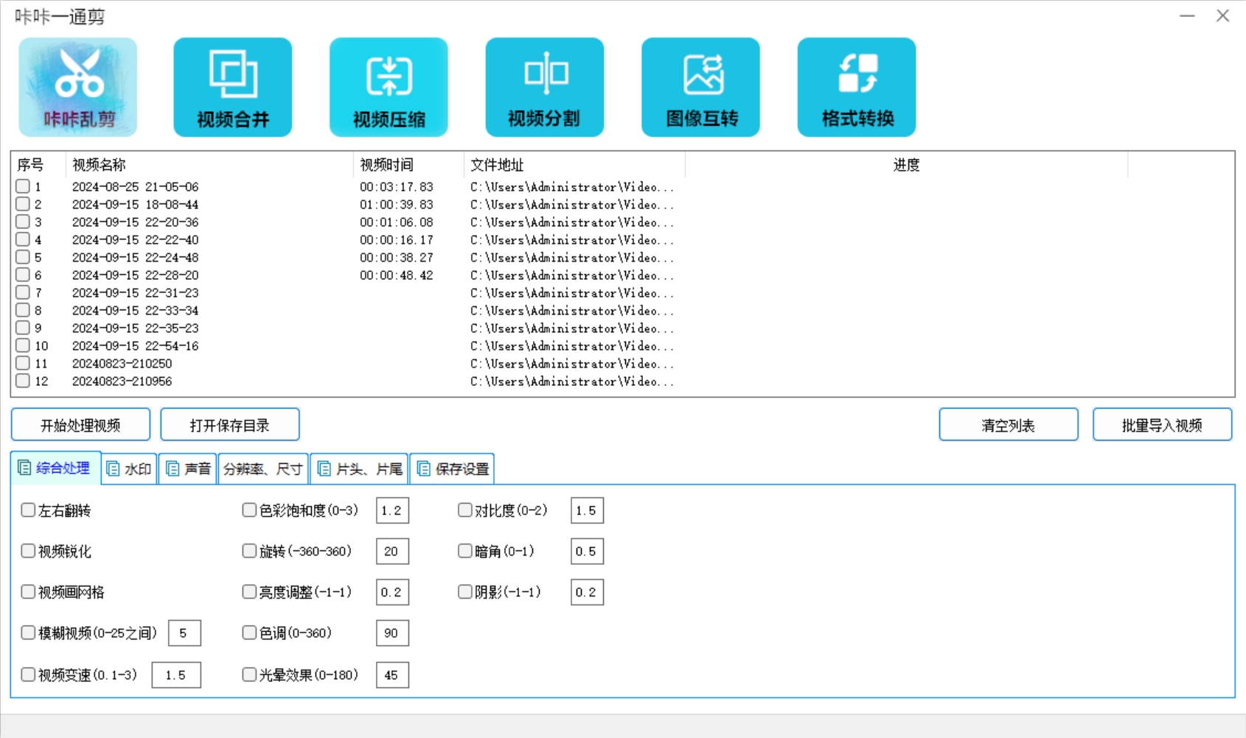Enable the 暗角 vignette checkbox
The image size is (1246, 738).
click(464, 550)
